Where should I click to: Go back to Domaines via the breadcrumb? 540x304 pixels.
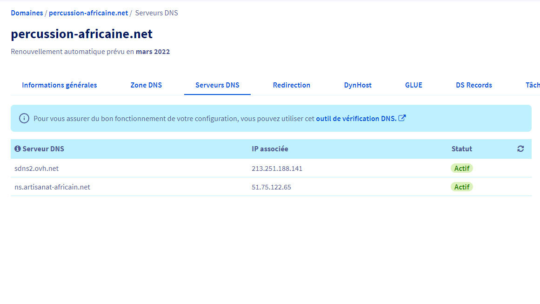[27, 13]
